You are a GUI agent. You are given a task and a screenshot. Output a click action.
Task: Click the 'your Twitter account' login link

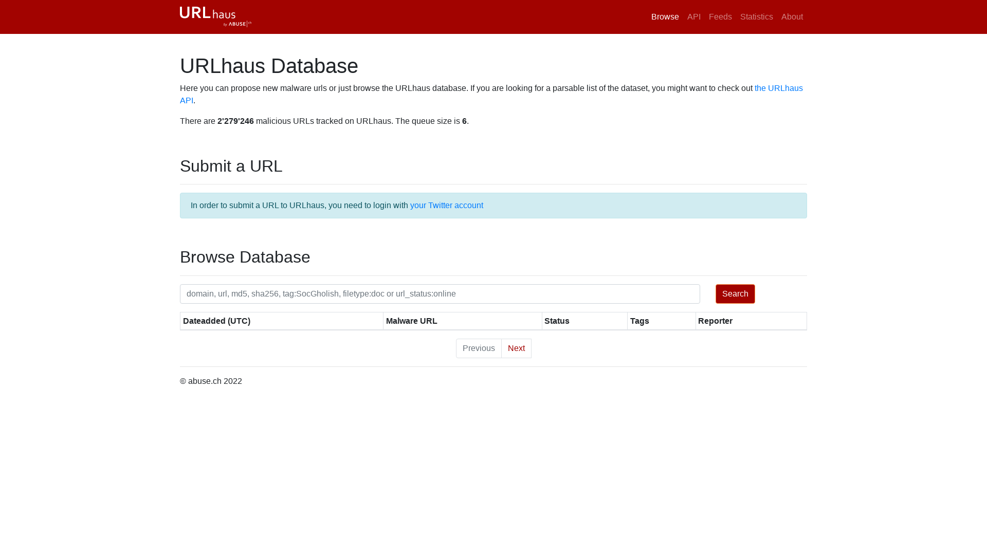click(446, 206)
